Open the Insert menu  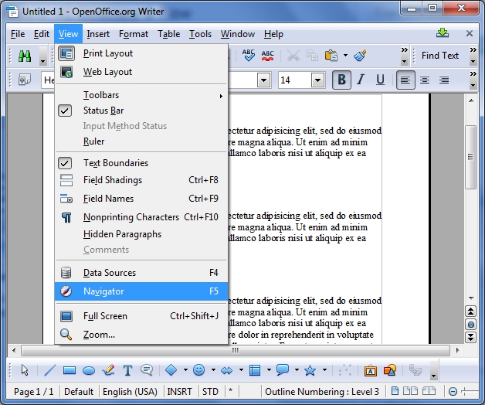click(98, 34)
